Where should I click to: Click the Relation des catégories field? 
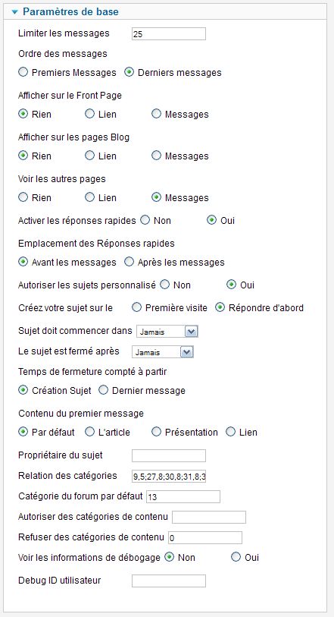(169, 476)
